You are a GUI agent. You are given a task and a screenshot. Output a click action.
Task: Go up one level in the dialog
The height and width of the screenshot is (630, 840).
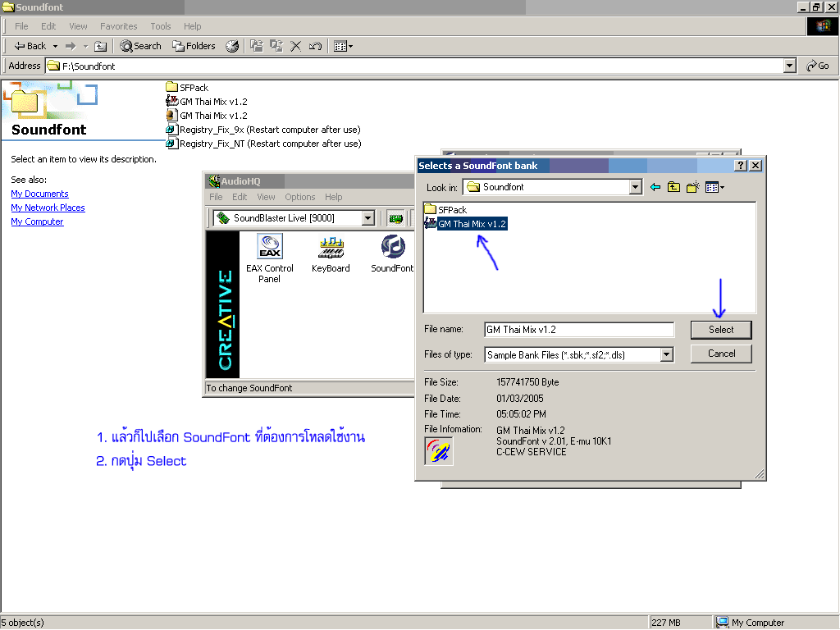point(674,187)
